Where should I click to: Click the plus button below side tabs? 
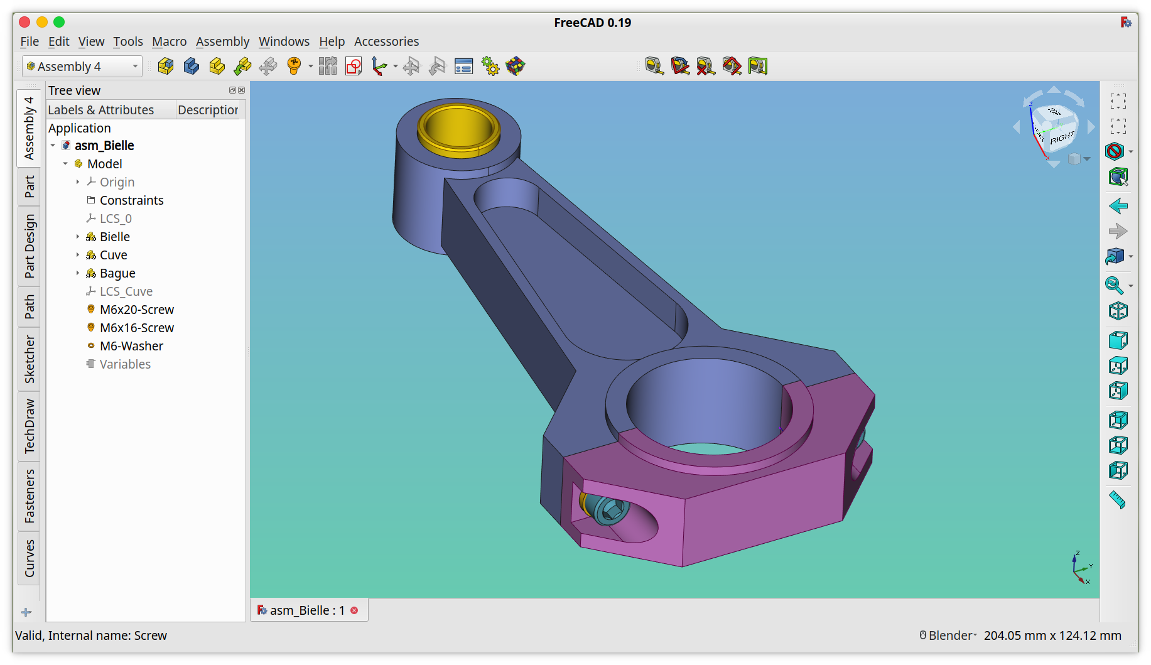pyautogui.click(x=26, y=612)
